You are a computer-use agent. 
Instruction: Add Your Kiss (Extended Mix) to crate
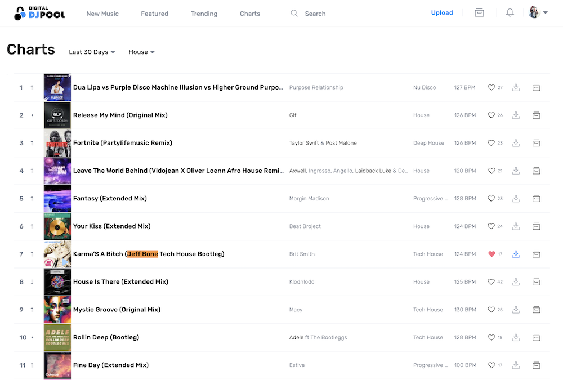pyautogui.click(x=536, y=226)
